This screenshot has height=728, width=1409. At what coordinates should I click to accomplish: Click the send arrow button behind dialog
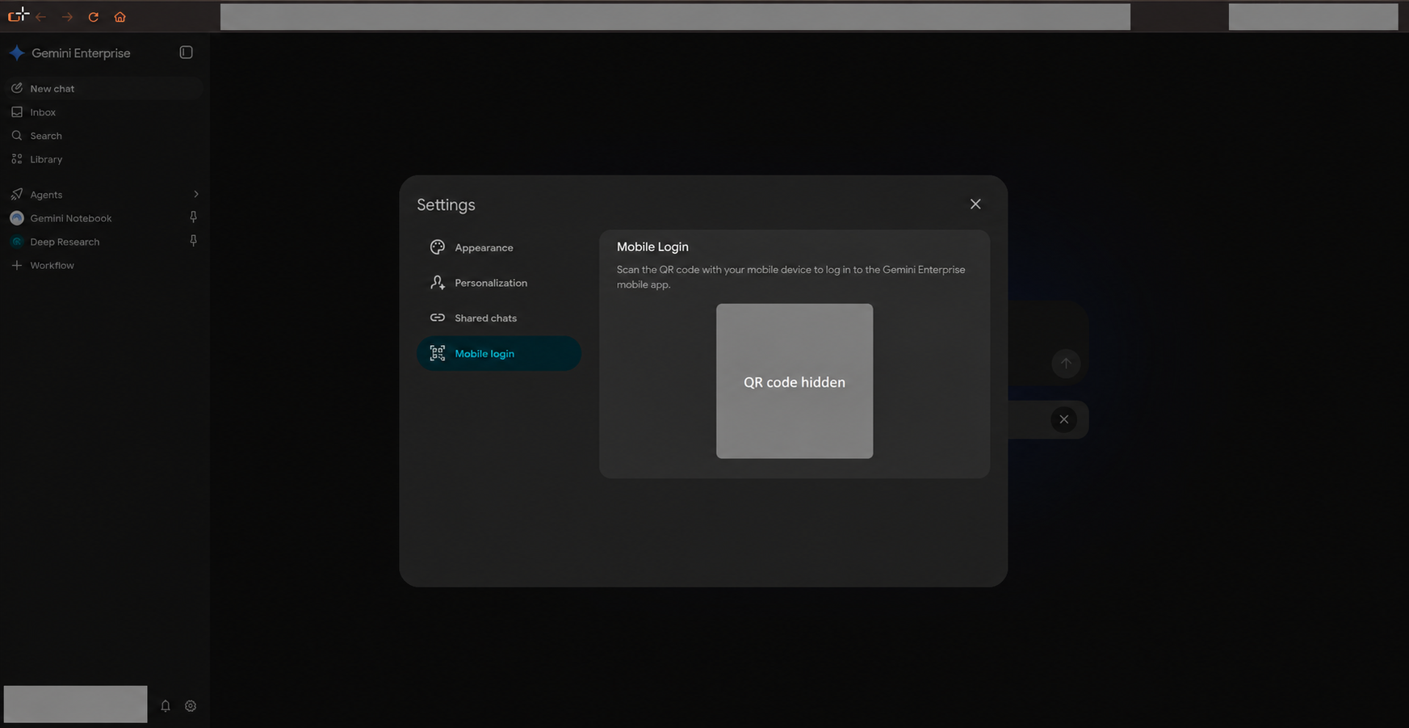click(1066, 363)
